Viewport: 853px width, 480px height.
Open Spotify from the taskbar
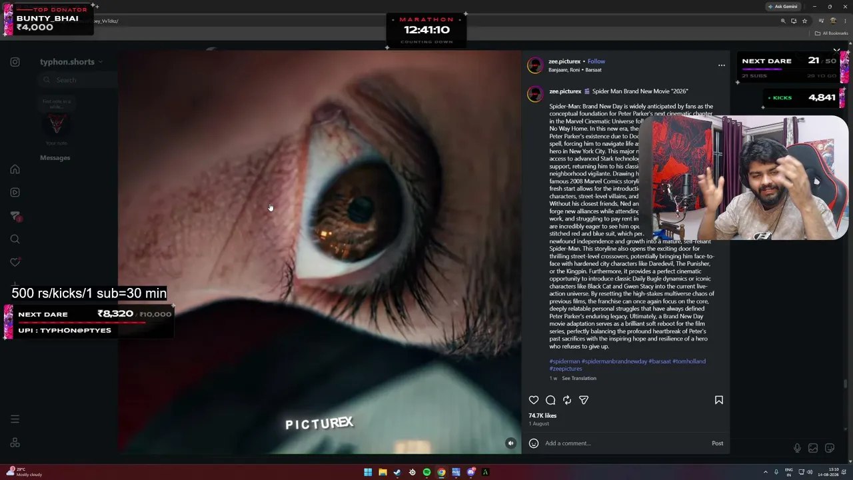[x=426, y=473]
